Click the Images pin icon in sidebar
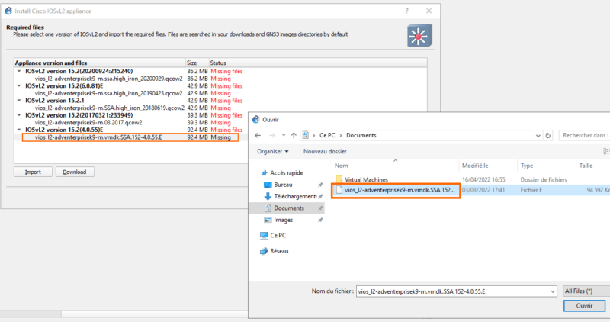This screenshot has width=610, height=322. (320, 221)
